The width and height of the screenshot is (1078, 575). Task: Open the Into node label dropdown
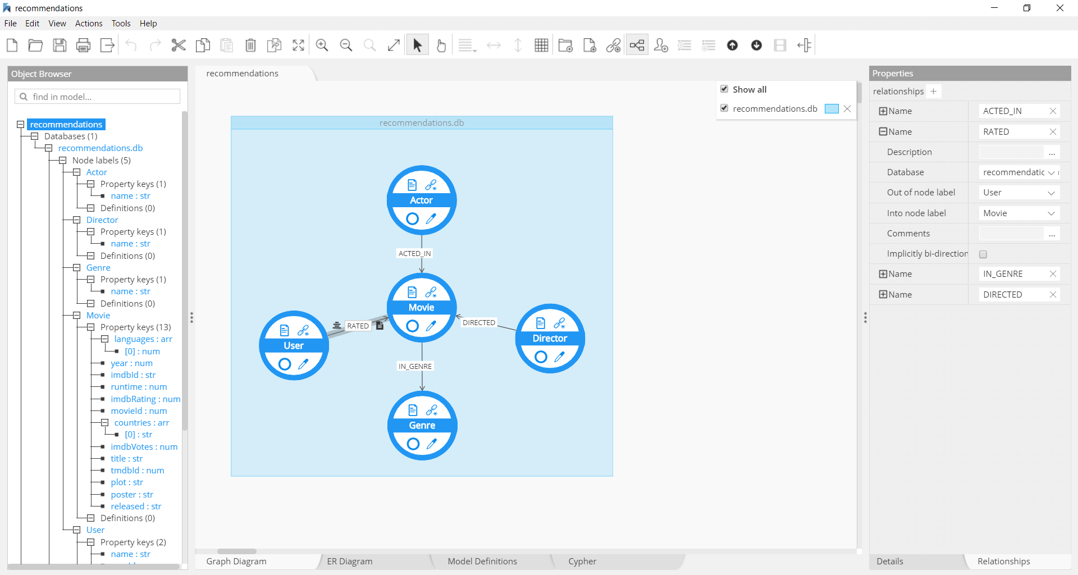coord(1018,213)
